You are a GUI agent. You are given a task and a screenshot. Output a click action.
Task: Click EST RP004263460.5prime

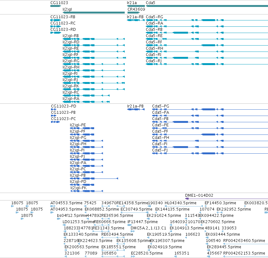click(x=246, y=244)
